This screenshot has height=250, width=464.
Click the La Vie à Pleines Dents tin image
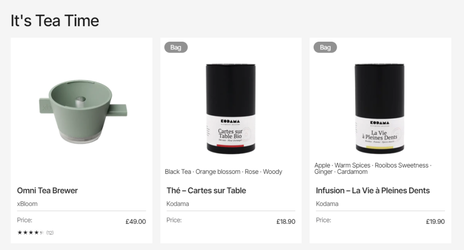pyautogui.click(x=380, y=109)
